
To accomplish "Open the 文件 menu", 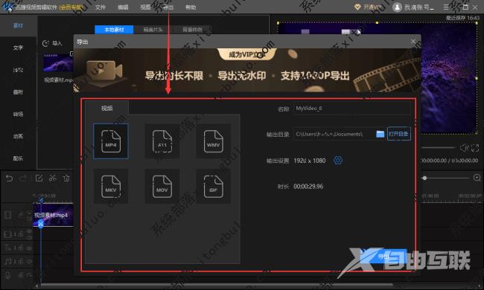I will 100,7.
